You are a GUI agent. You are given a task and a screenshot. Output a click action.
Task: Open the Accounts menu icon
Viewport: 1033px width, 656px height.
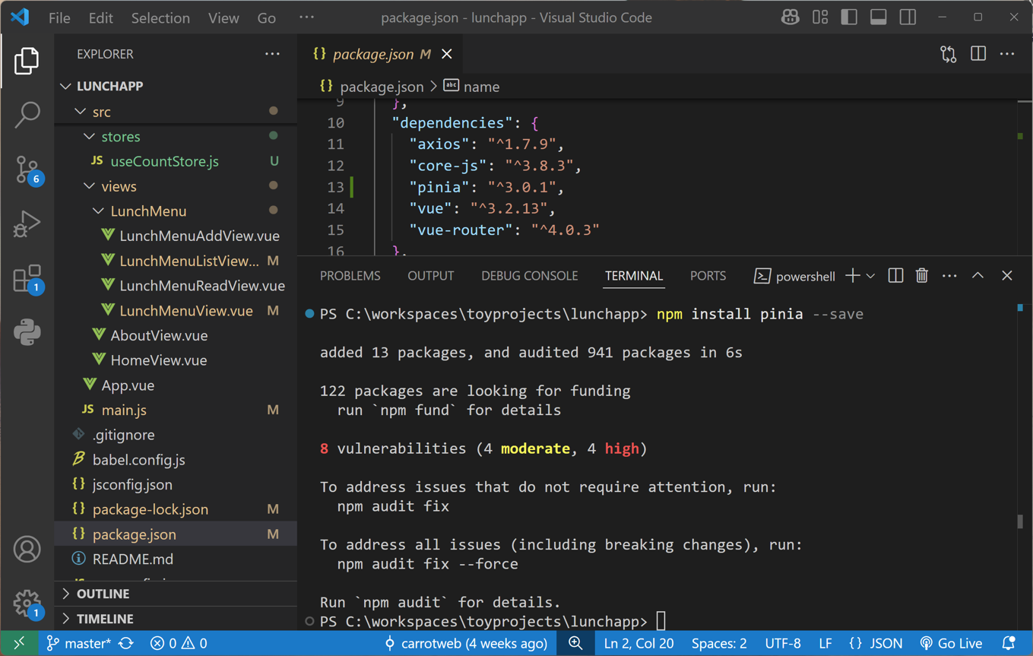click(27, 549)
